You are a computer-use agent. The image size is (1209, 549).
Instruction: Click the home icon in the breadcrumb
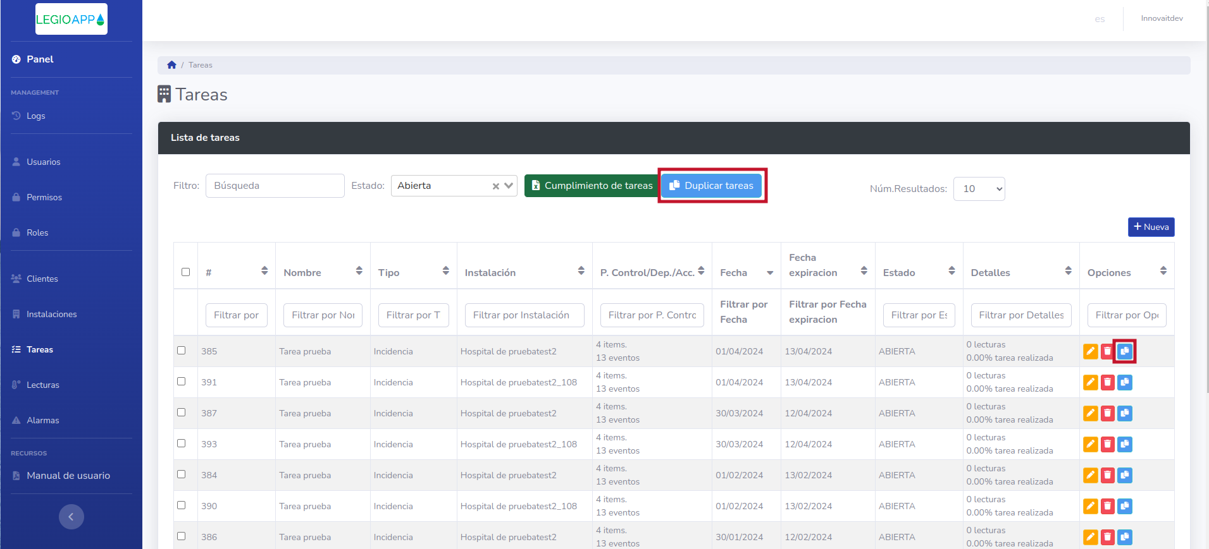coord(171,65)
